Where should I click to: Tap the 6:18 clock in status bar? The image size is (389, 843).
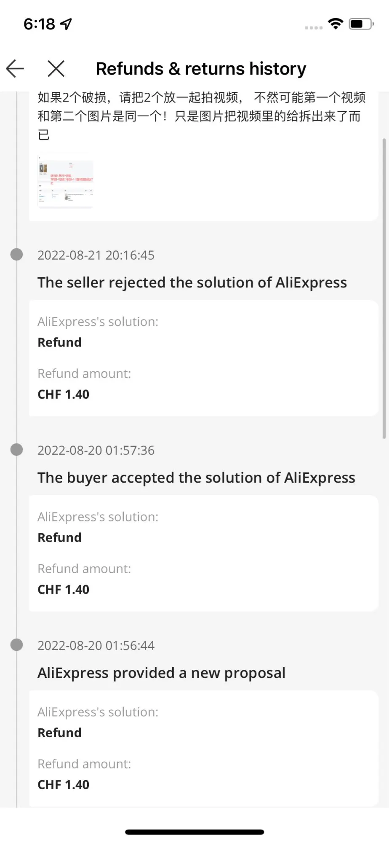(39, 24)
